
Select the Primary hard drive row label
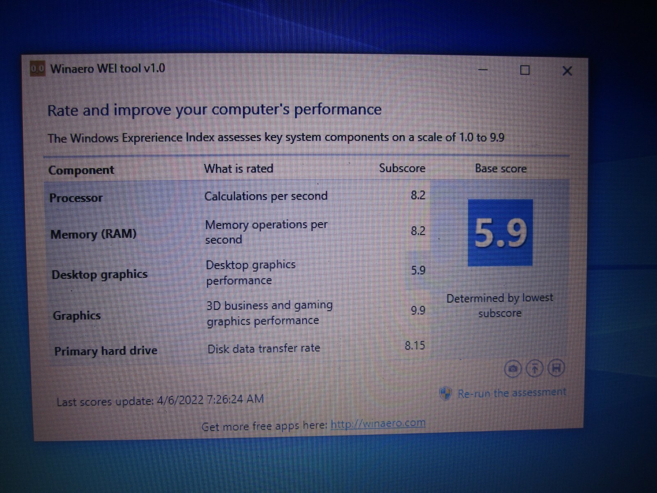tap(106, 351)
